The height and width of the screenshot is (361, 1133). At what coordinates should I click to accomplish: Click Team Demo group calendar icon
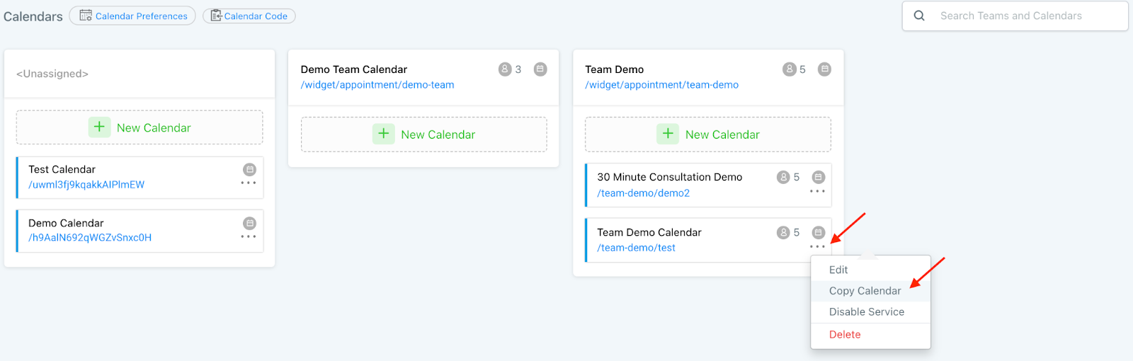[x=824, y=69]
